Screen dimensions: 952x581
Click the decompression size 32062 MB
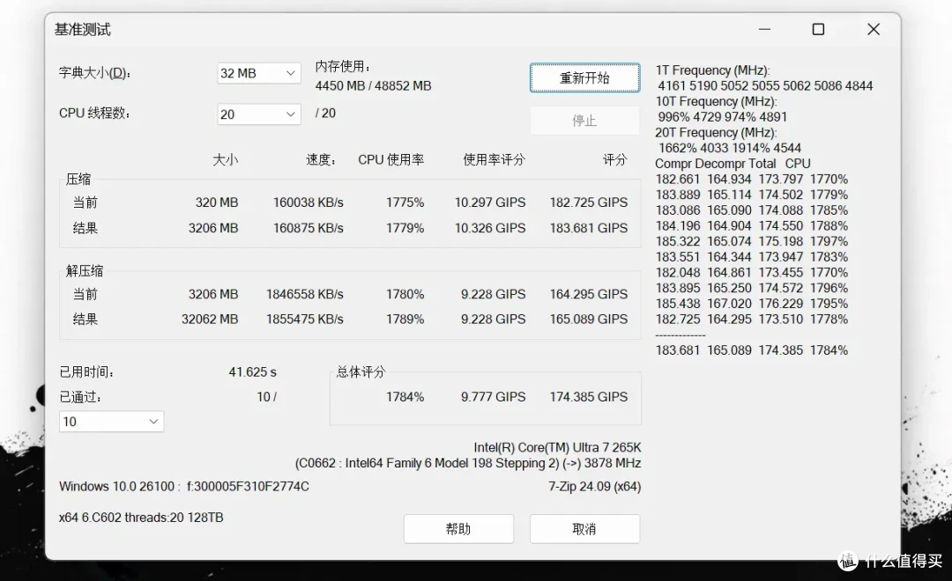pyautogui.click(x=210, y=319)
